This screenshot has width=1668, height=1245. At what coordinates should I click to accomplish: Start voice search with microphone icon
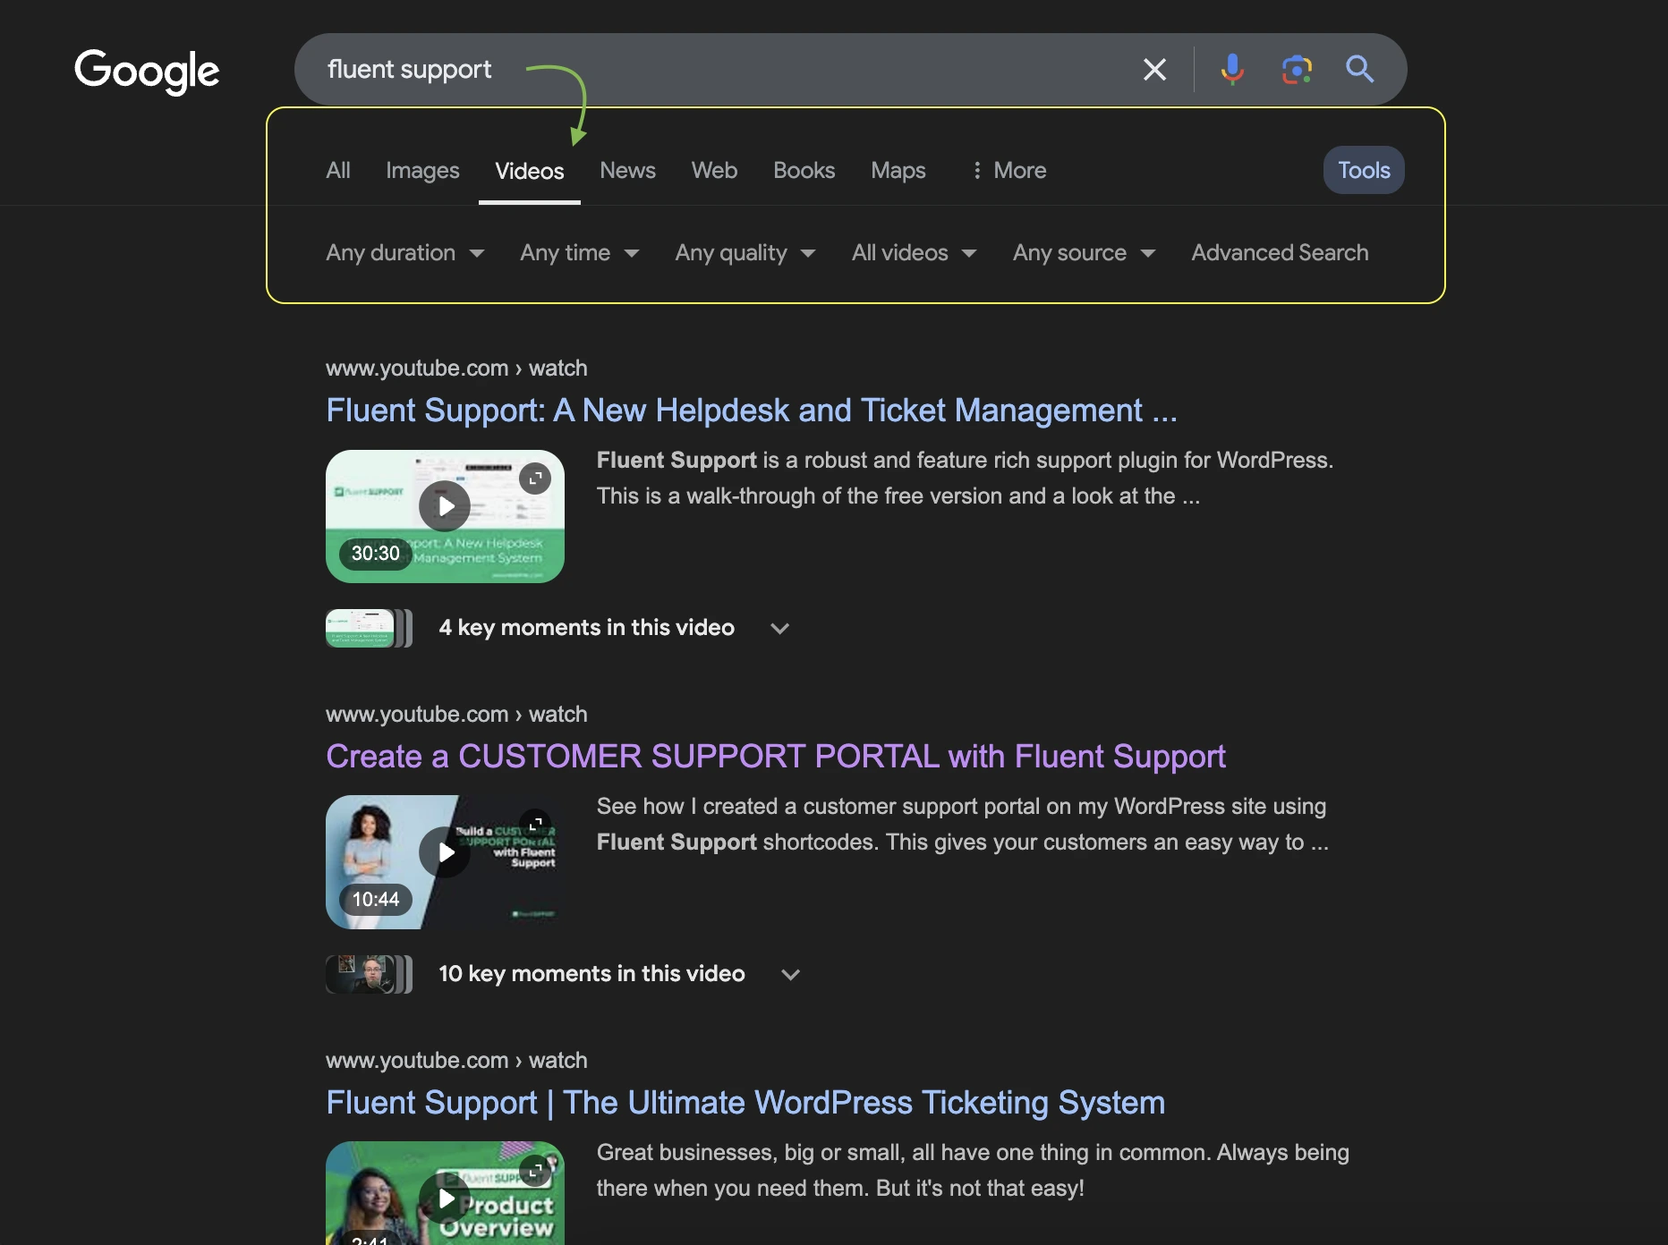coord(1232,69)
